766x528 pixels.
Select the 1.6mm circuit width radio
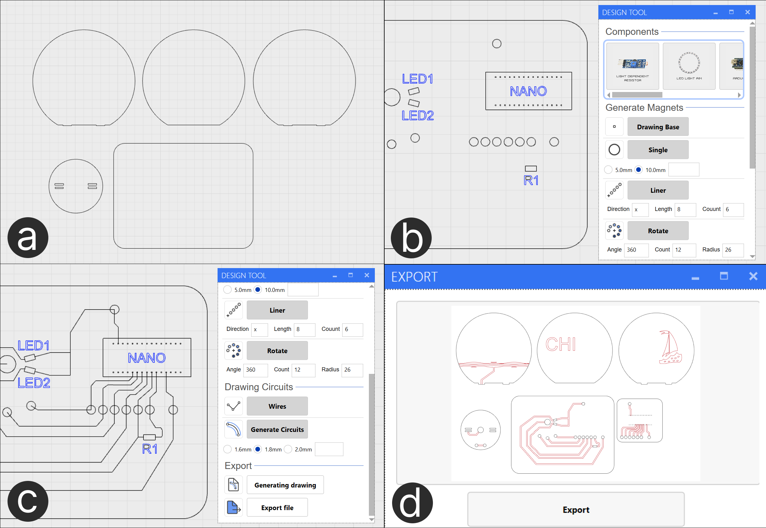(227, 449)
